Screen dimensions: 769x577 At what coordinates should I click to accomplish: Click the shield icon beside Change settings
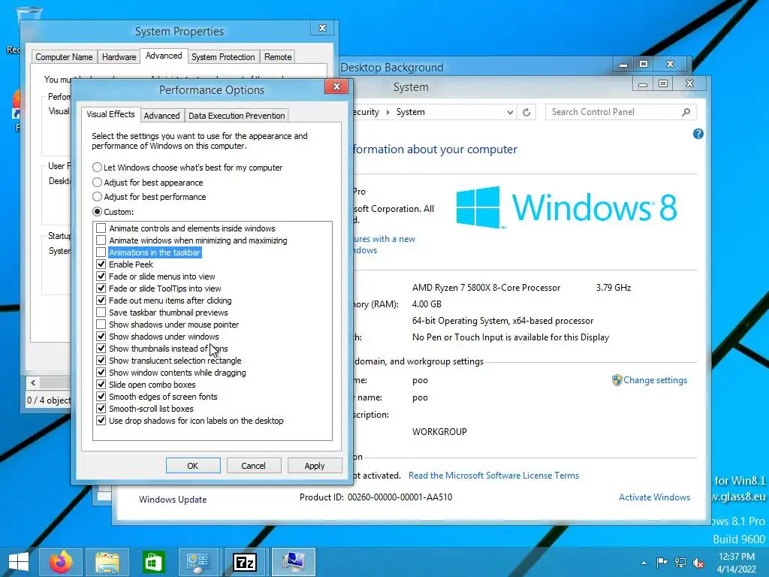[617, 380]
